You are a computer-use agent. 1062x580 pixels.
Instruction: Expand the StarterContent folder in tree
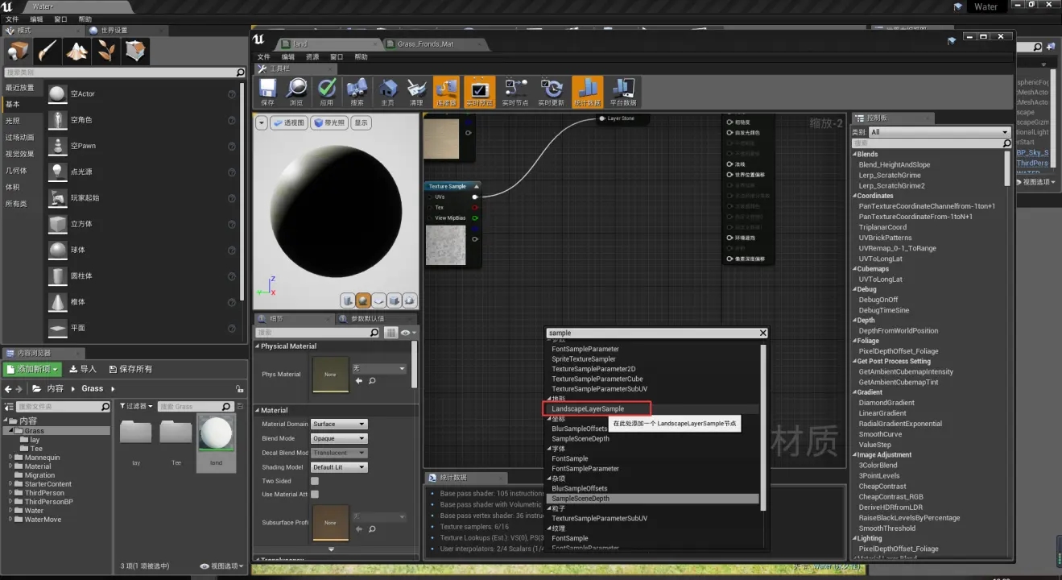point(11,484)
